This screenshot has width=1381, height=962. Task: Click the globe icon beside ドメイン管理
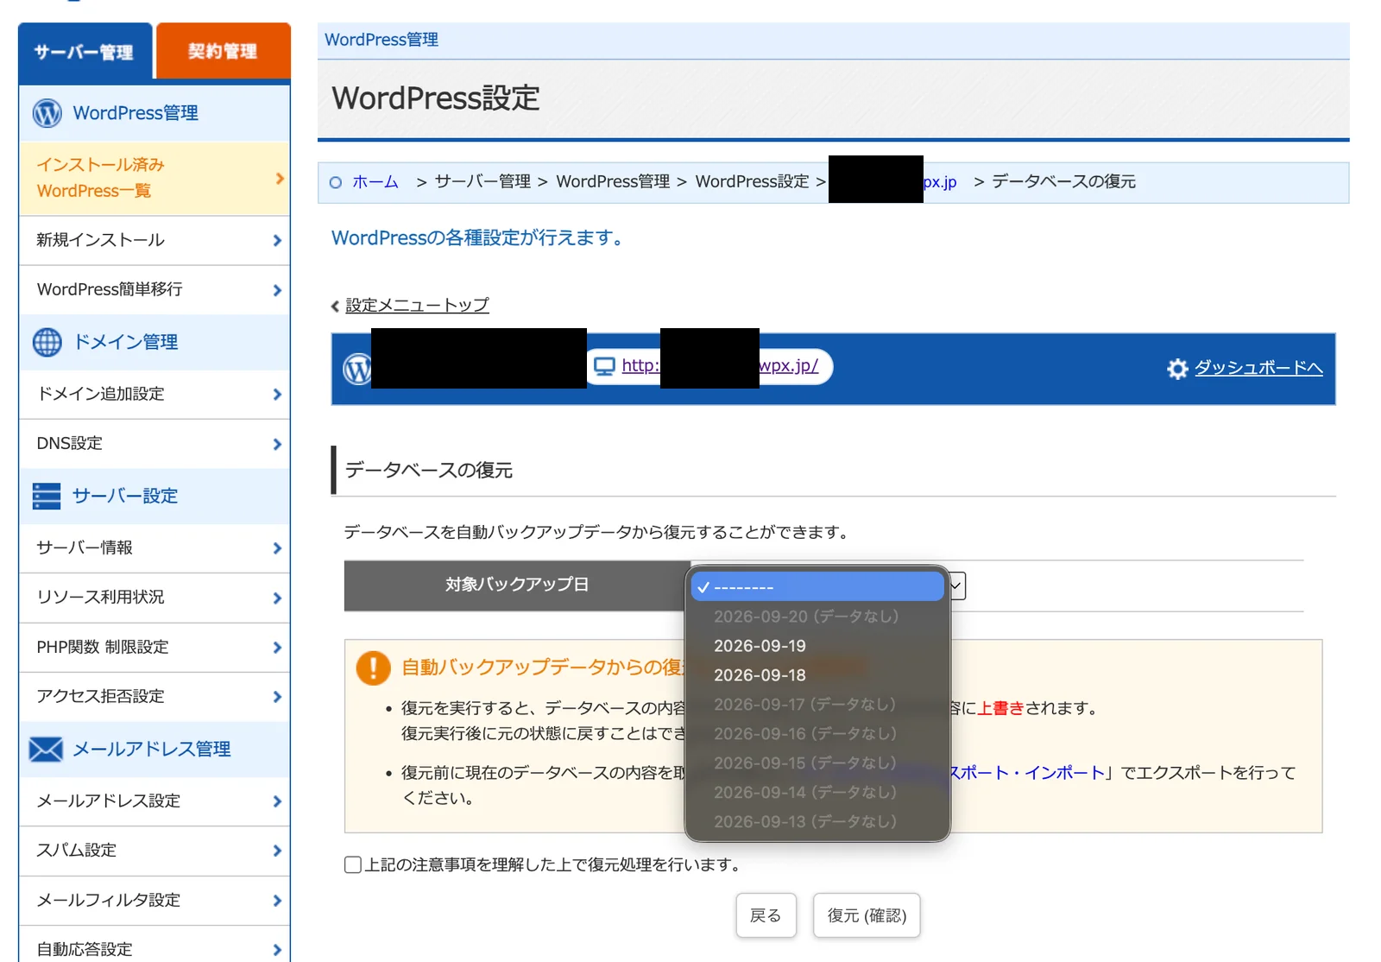[x=47, y=342]
